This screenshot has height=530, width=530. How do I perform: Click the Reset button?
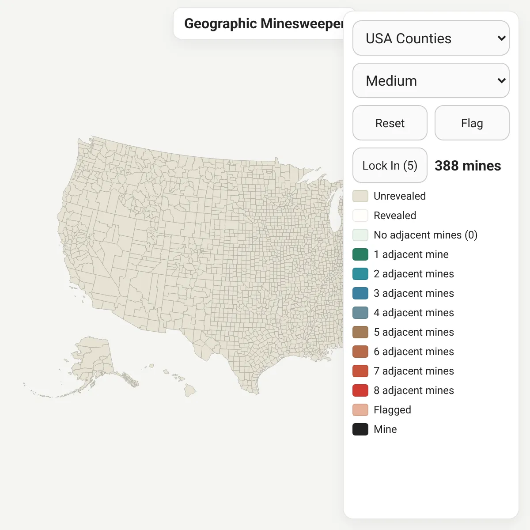pos(390,123)
